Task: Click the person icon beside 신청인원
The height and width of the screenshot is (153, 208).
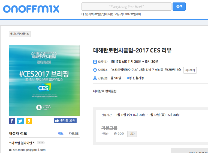Action: (95, 78)
